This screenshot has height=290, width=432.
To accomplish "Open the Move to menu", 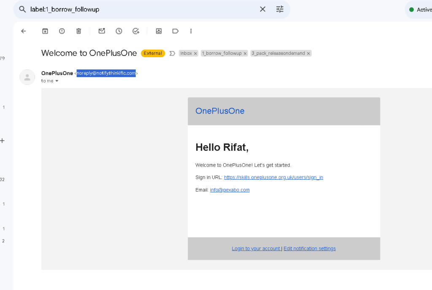I will click(159, 31).
